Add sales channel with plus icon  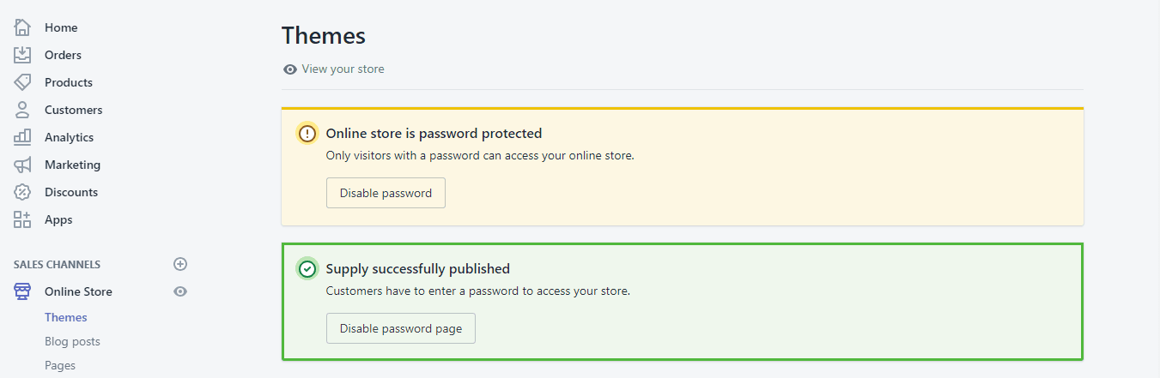coord(180,264)
